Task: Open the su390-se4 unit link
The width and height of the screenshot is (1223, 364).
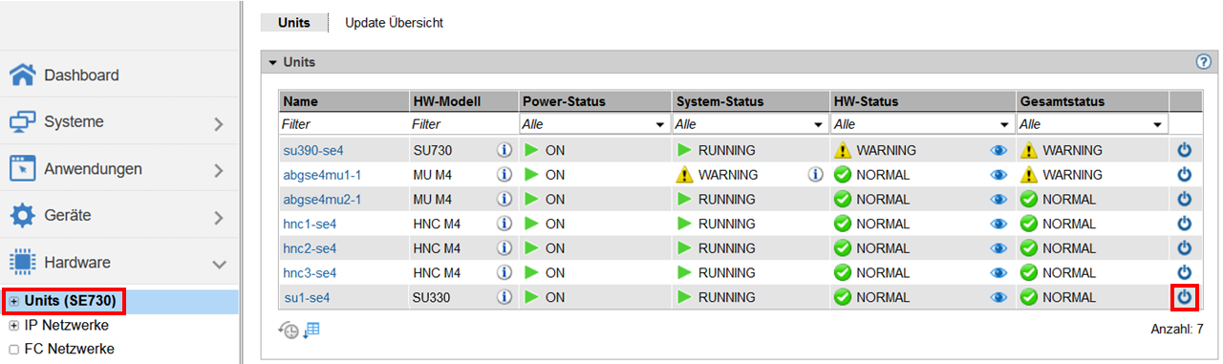Action: [x=313, y=150]
